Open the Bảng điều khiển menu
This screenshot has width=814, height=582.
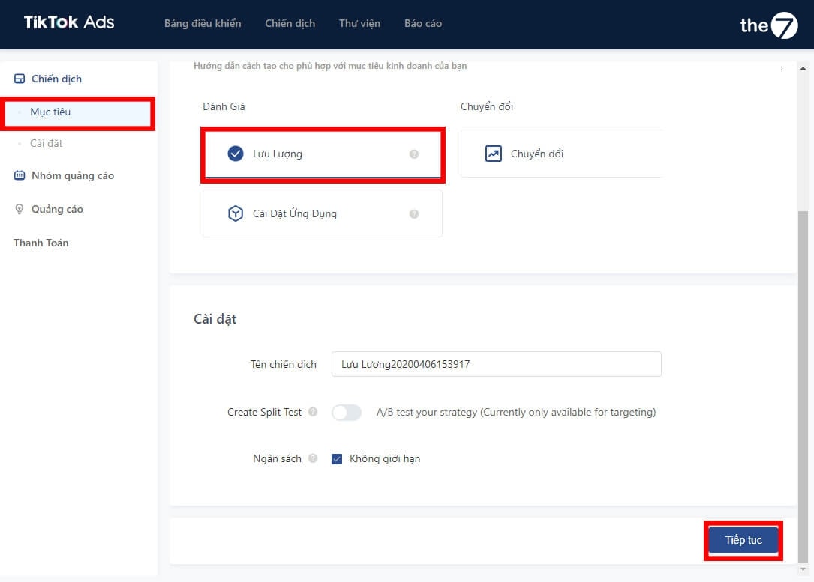click(x=203, y=23)
